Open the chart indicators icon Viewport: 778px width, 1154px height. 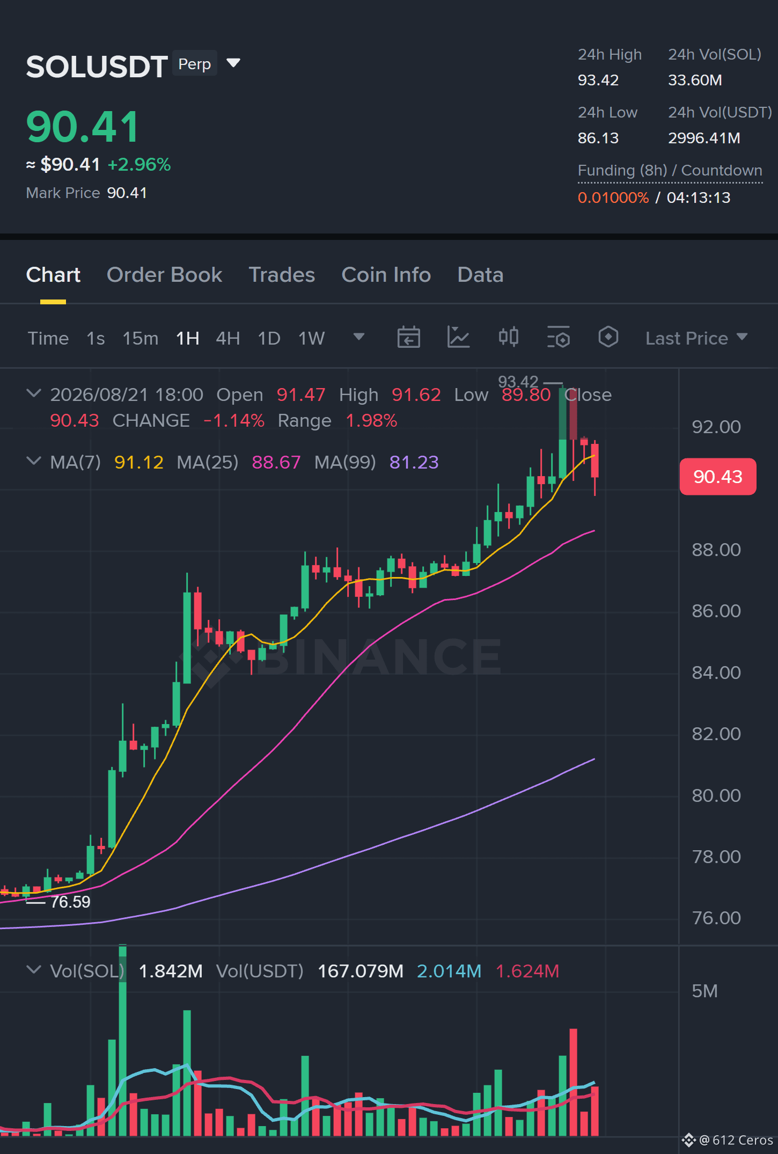point(458,338)
